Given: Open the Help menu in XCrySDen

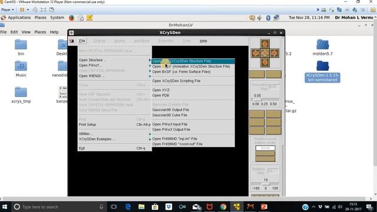Looking at the screenshot, I should point(203,41).
